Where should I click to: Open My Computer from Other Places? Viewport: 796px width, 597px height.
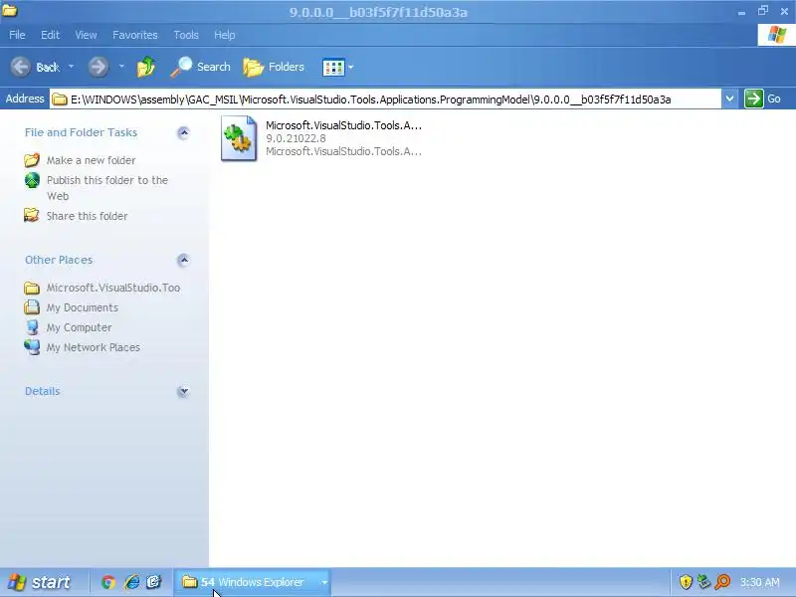coord(80,327)
